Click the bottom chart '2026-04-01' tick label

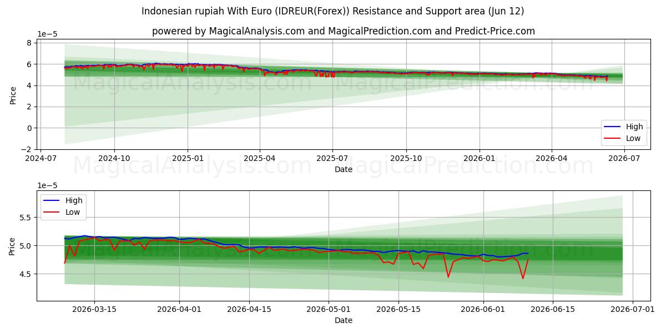point(180,310)
